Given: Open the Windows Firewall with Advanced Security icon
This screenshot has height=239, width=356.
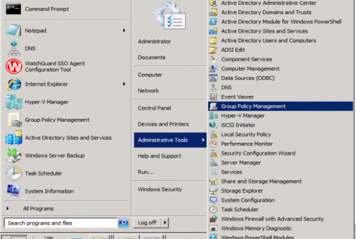Looking at the screenshot, I should coord(213,219).
